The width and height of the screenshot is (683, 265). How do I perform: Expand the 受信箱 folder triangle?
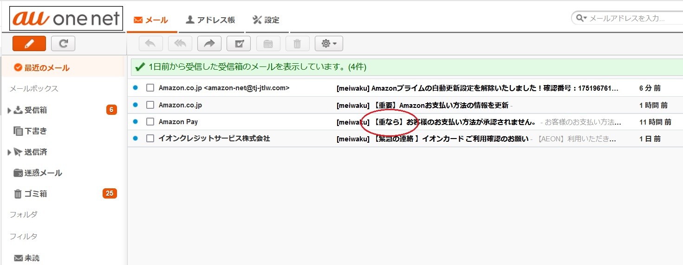9,110
